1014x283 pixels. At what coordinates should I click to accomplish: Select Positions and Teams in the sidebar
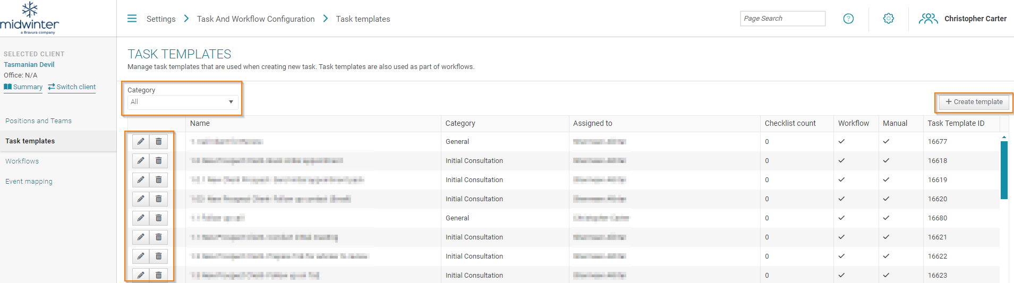pos(38,121)
